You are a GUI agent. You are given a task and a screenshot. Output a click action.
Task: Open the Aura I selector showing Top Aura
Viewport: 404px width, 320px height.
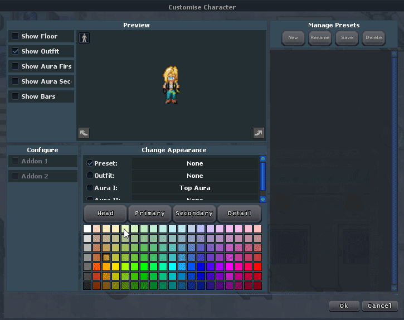194,188
